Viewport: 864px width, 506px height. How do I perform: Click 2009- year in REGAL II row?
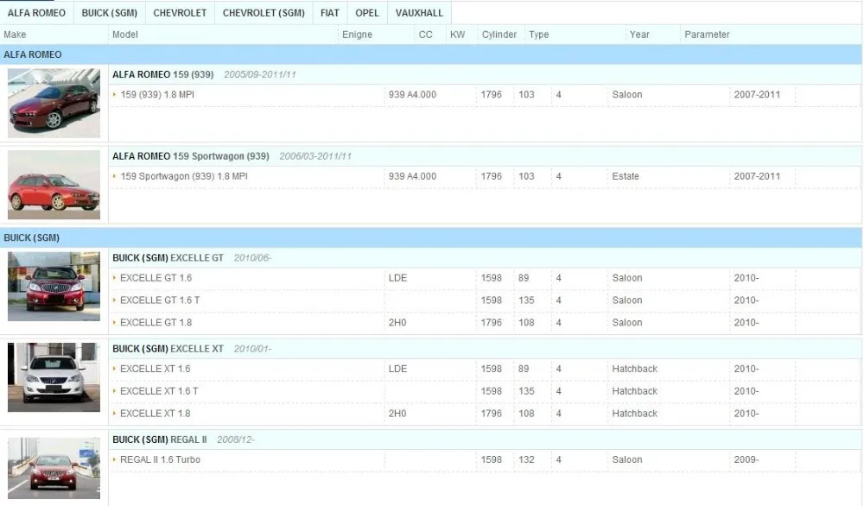point(746,459)
